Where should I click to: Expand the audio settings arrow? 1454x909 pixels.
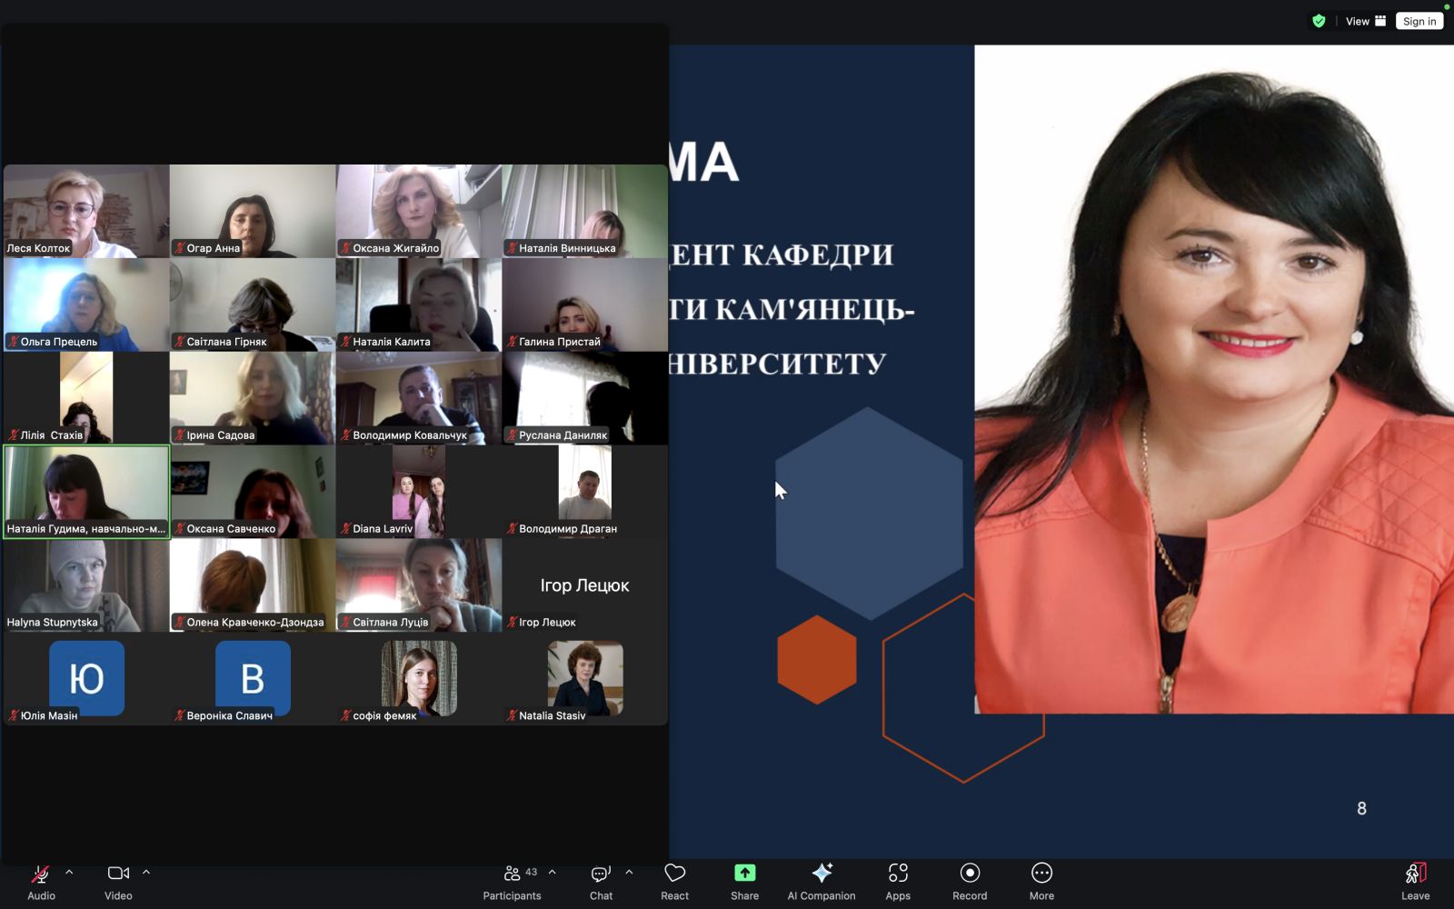[69, 873]
